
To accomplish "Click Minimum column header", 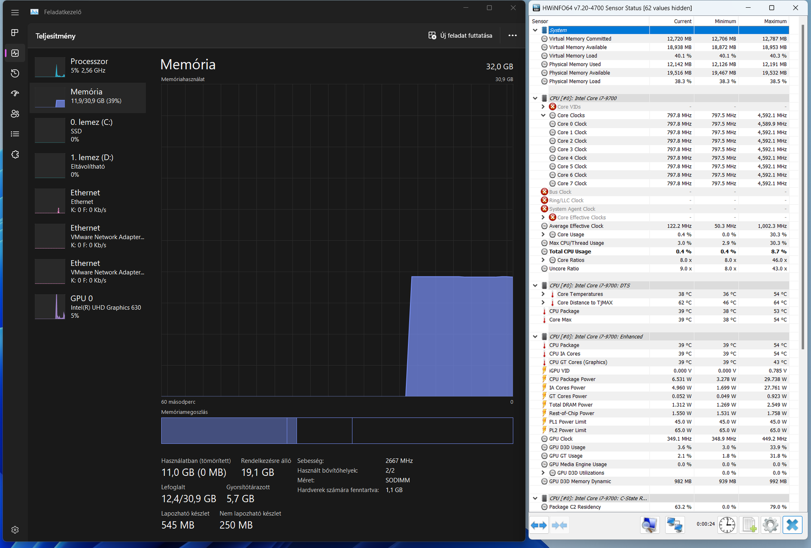I will pyautogui.click(x=716, y=21).
